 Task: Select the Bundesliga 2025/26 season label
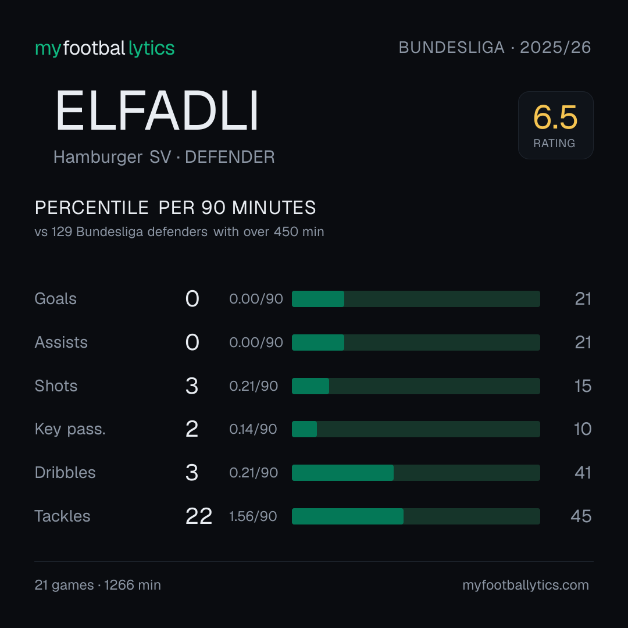tap(495, 48)
